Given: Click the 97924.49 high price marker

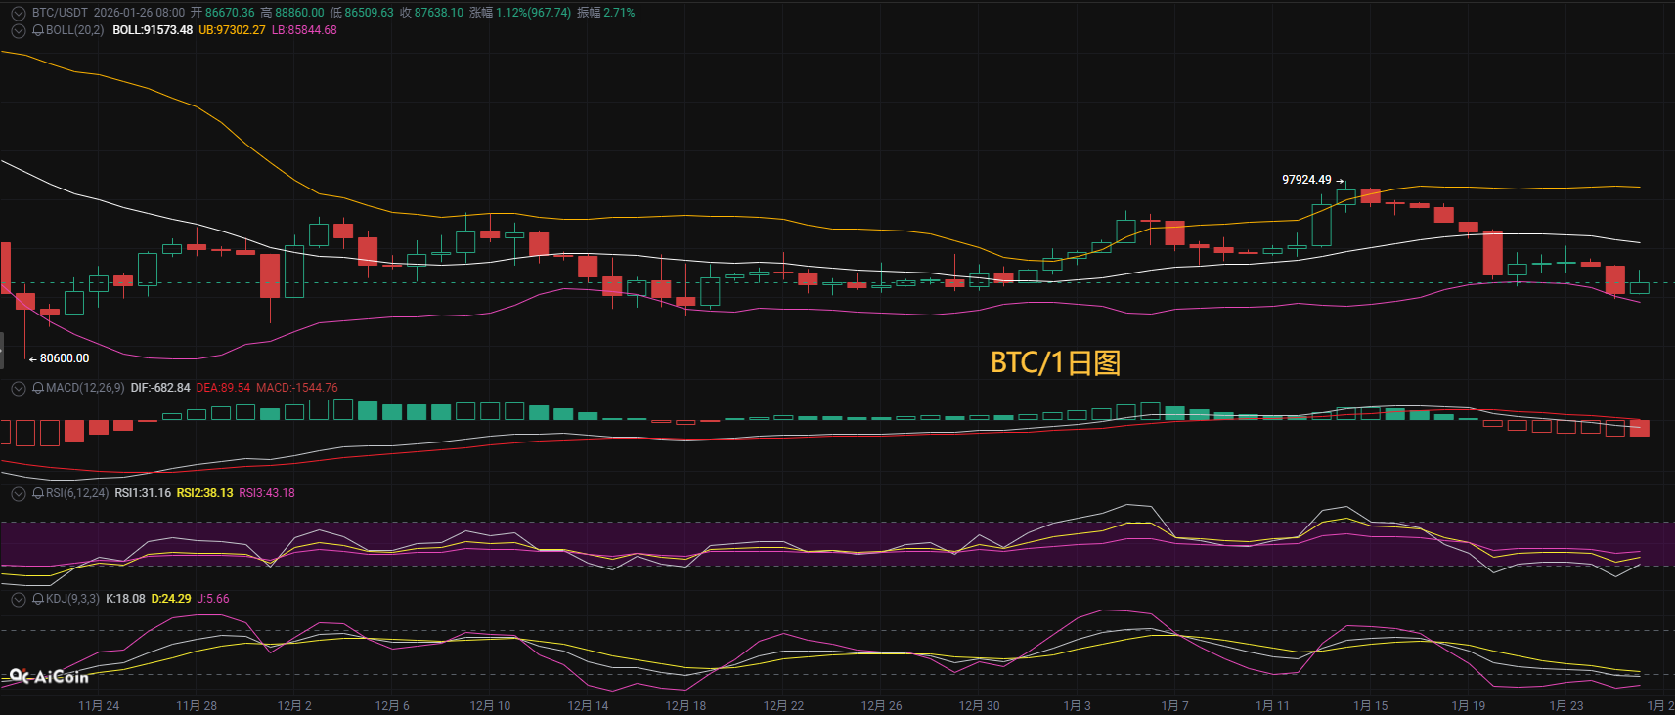Looking at the screenshot, I should (1306, 180).
